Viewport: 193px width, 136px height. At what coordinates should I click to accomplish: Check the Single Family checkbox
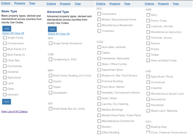coord(5,38)
